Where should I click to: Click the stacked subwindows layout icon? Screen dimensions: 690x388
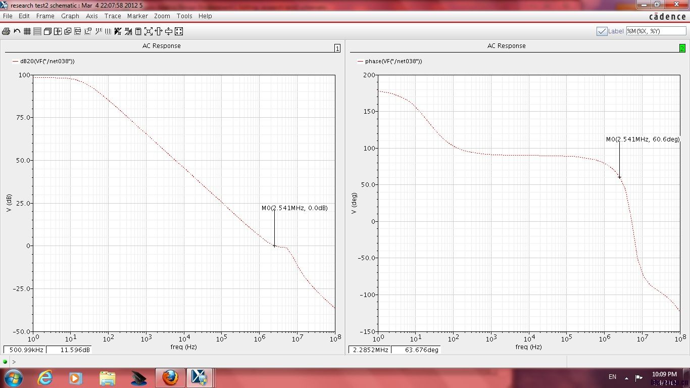tap(47, 31)
